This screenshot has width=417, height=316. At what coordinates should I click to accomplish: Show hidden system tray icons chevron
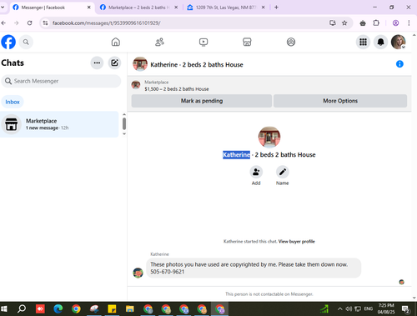pos(339,308)
